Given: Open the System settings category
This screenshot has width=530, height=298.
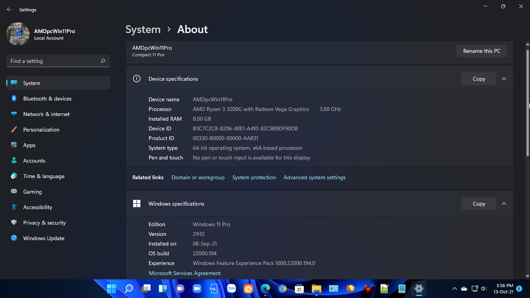Looking at the screenshot, I should (58, 83).
